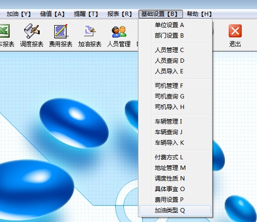
Task: Open the 储值【A】 menu
Action: pyautogui.click(x=52, y=14)
